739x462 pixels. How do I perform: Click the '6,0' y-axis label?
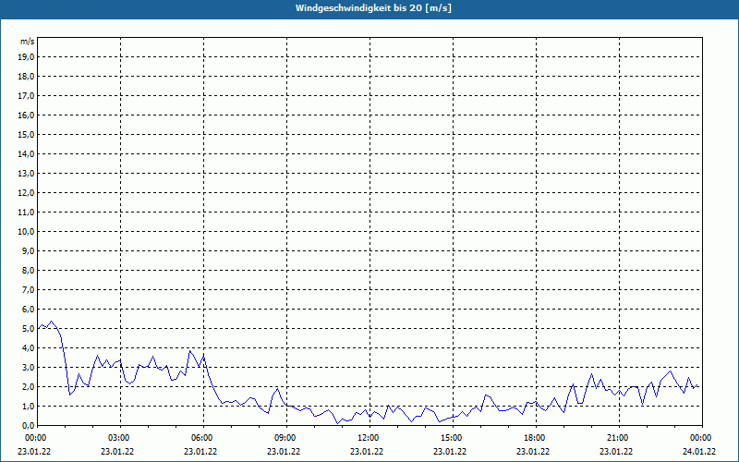(29, 310)
